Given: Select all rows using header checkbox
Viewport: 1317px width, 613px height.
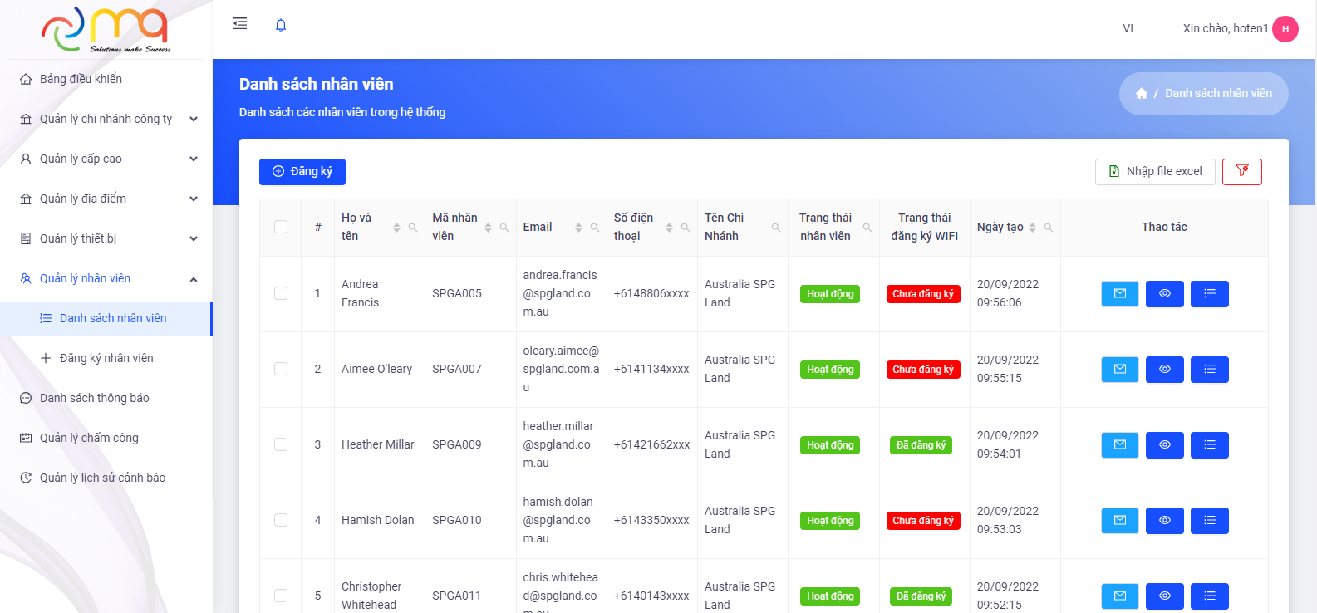Looking at the screenshot, I should [x=281, y=227].
